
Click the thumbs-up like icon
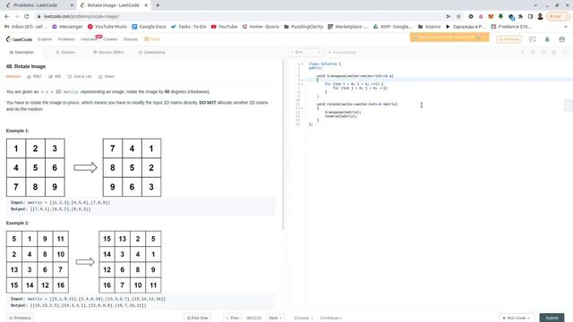[x=30, y=77]
